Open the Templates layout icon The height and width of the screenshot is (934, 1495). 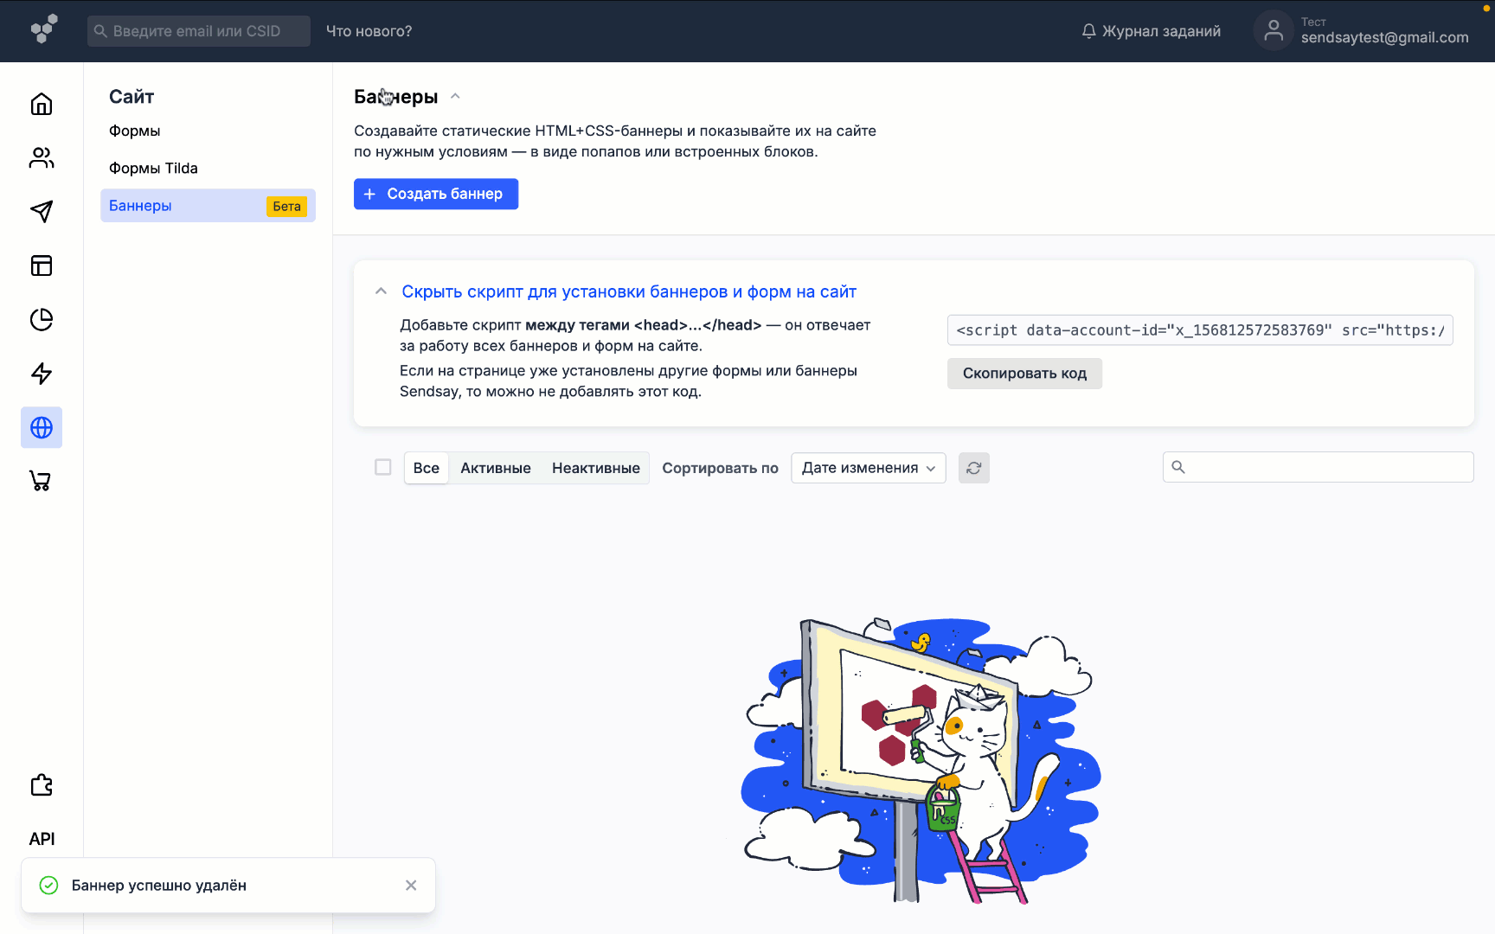[x=42, y=265]
